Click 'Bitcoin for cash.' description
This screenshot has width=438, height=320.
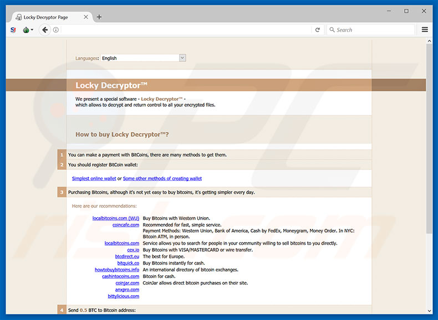[159, 276]
